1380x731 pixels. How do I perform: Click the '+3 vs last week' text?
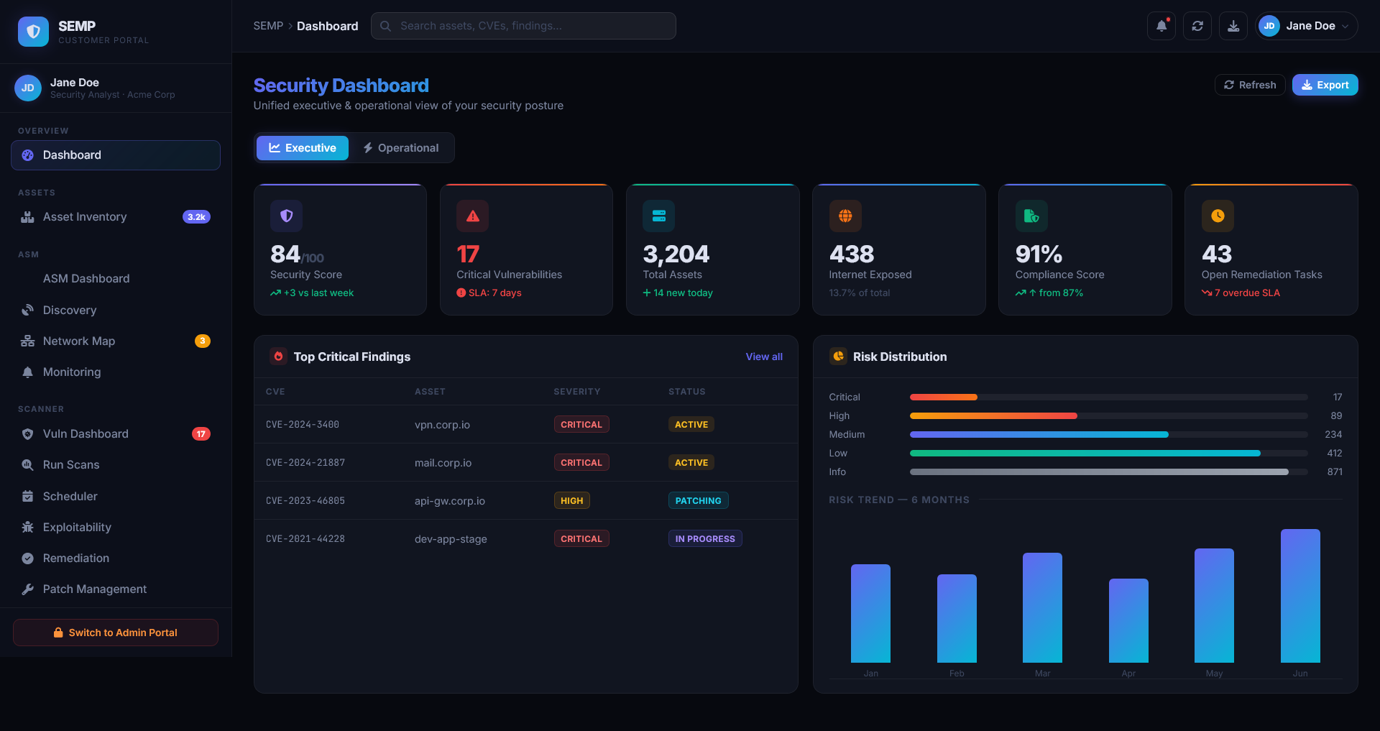(318, 293)
